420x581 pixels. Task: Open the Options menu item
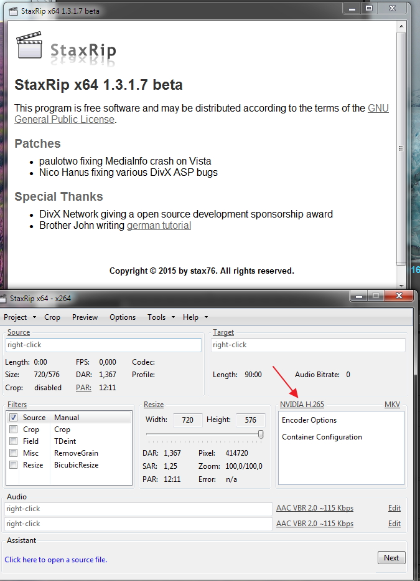pyautogui.click(x=123, y=317)
